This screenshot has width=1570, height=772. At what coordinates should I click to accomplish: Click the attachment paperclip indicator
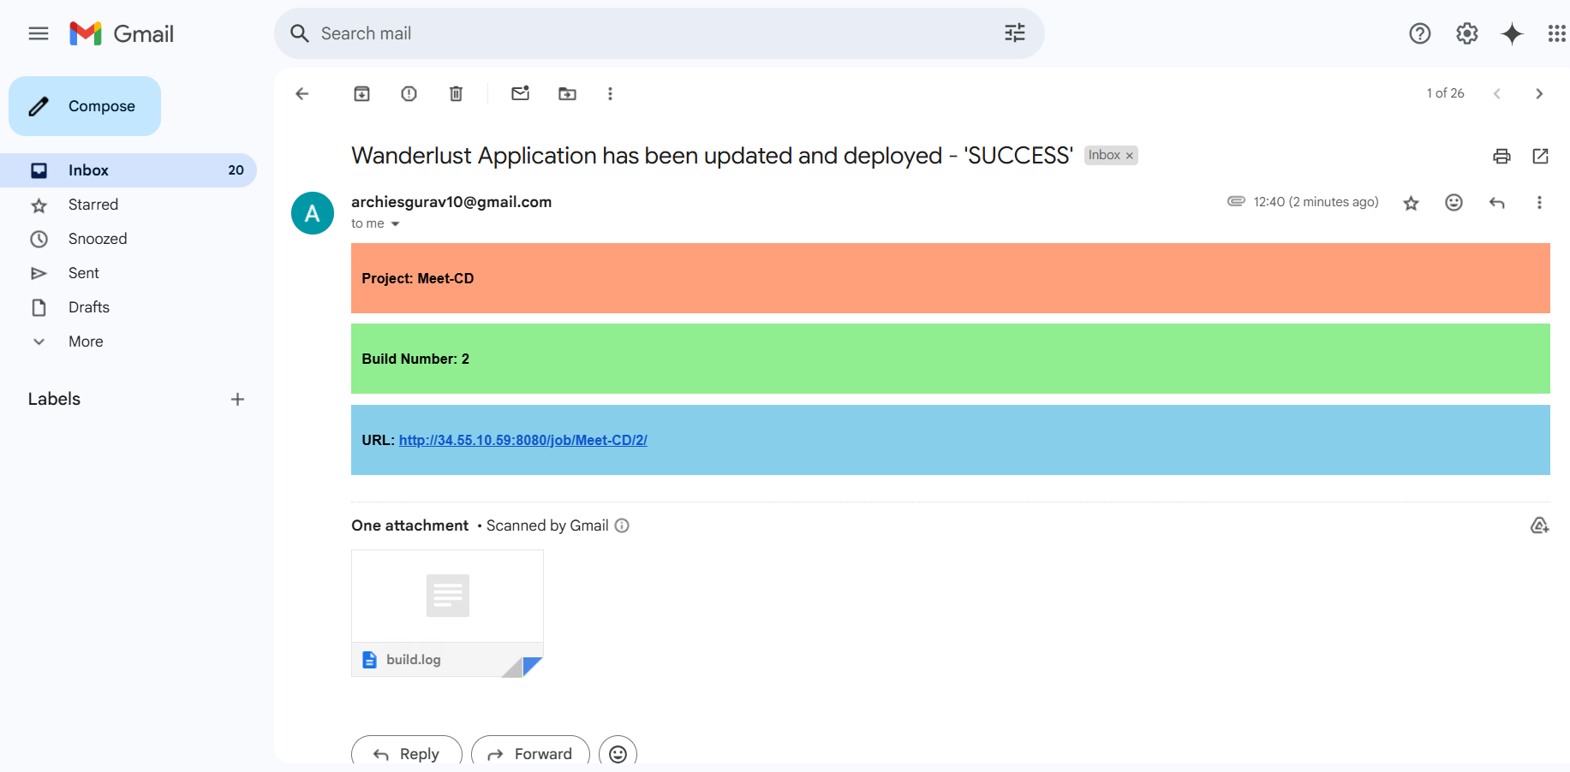1236,201
